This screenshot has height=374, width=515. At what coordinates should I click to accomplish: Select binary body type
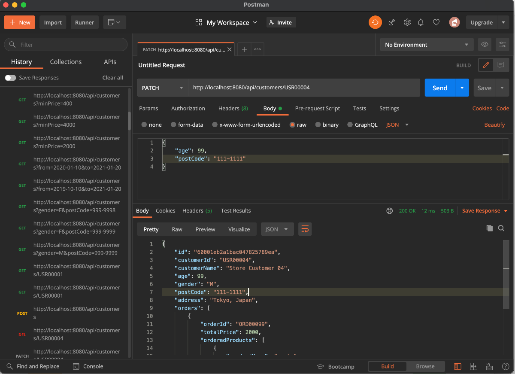(327, 125)
